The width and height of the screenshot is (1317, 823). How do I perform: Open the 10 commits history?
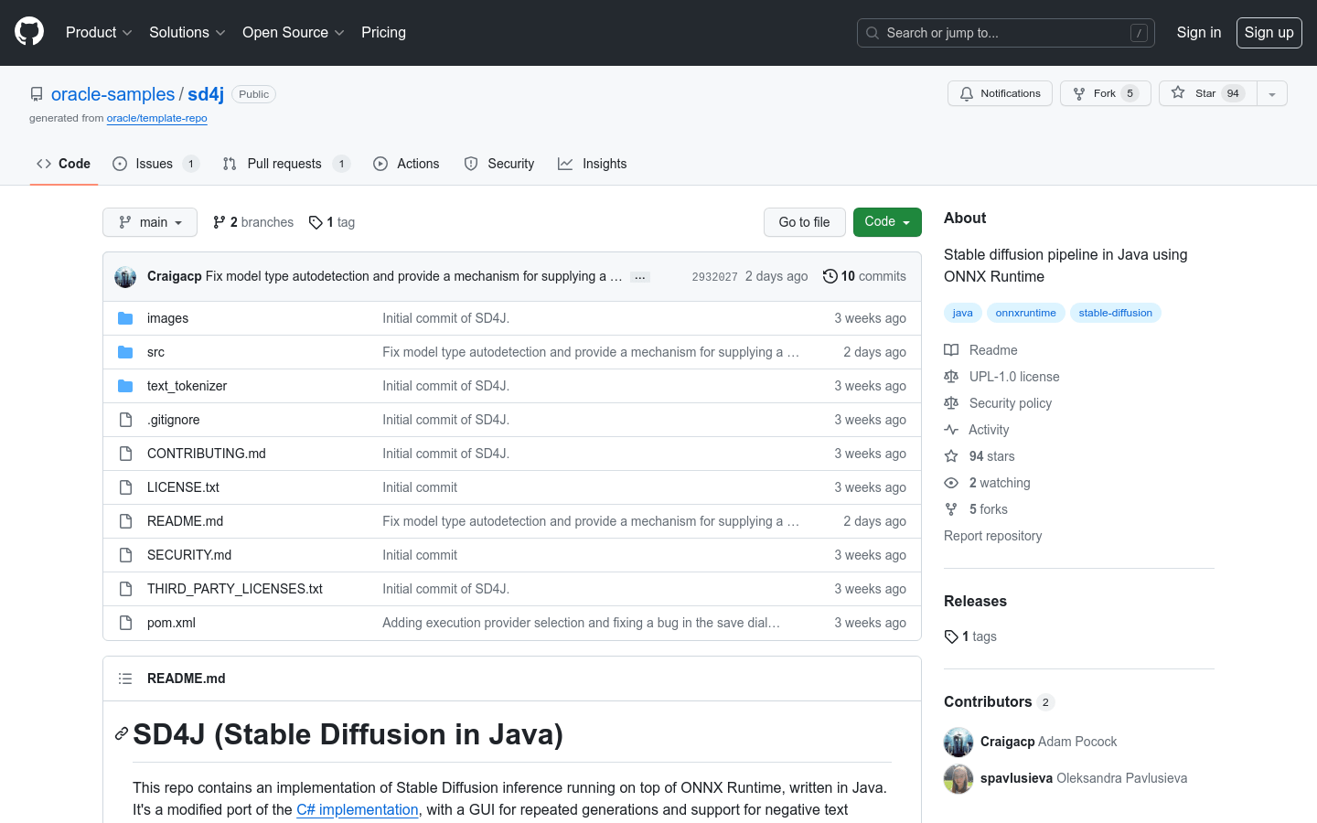(864, 276)
